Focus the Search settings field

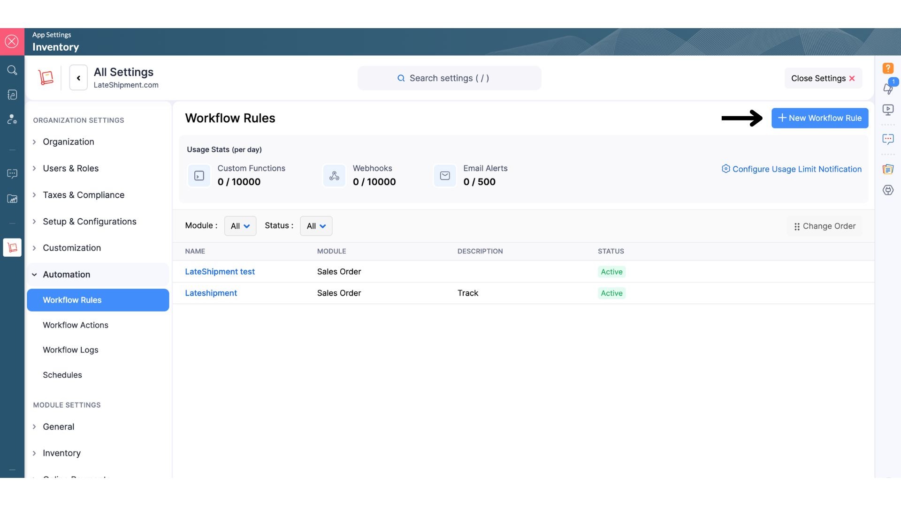pyautogui.click(x=449, y=78)
